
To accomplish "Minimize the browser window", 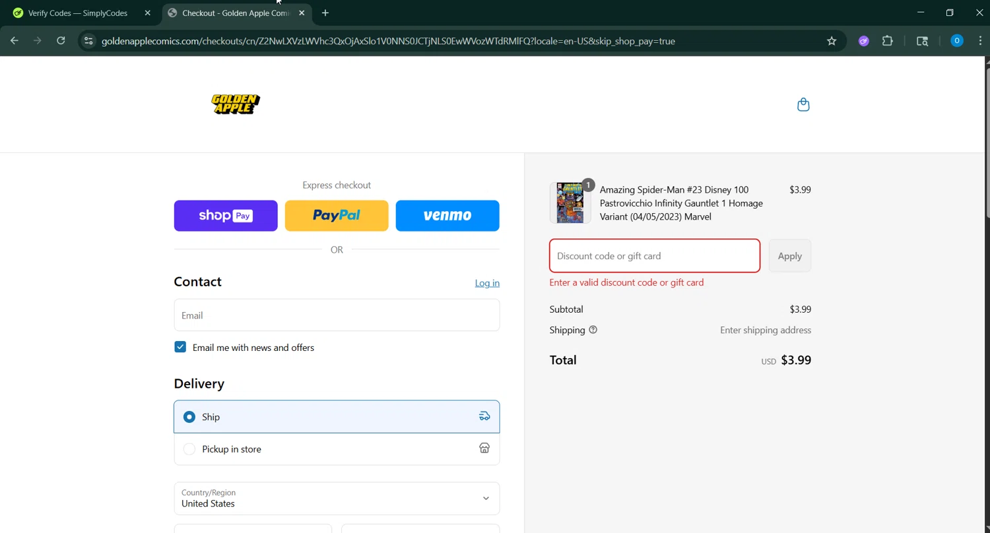I will pyautogui.click(x=921, y=13).
